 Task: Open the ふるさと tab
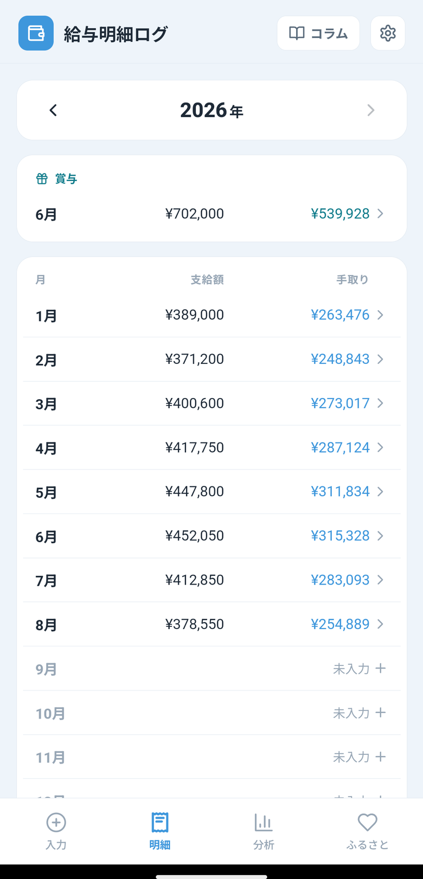368,831
